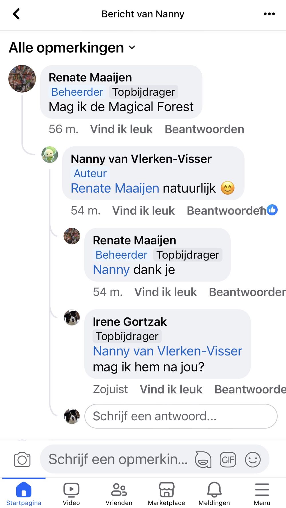Open the GIF picker
Image resolution: width=286 pixels, height=508 pixels.
point(228,460)
